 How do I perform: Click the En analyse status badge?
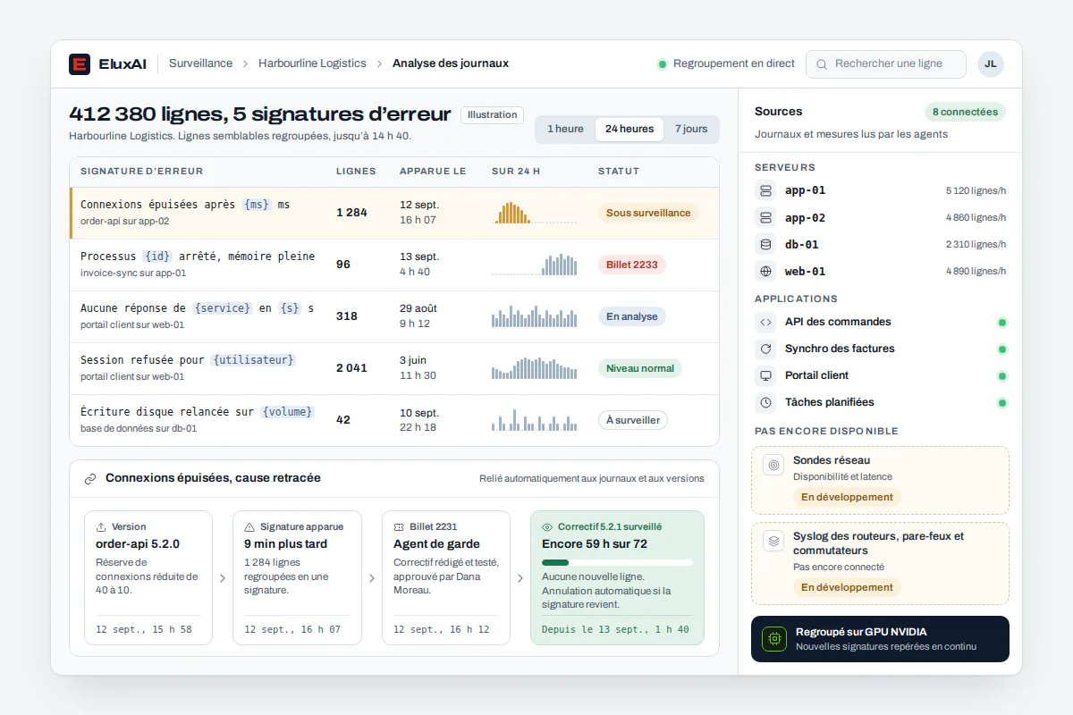coord(631,316)
